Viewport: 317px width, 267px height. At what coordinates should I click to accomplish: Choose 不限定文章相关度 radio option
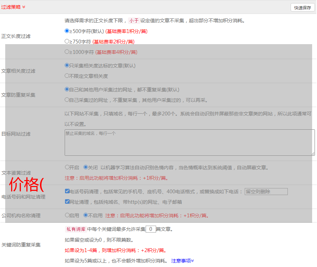(67, 75)
